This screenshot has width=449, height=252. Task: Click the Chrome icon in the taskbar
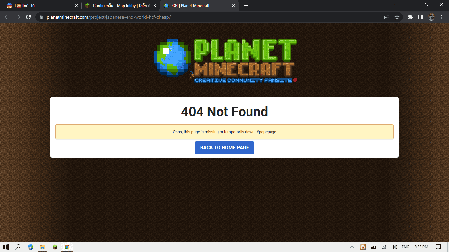(67, 247)
